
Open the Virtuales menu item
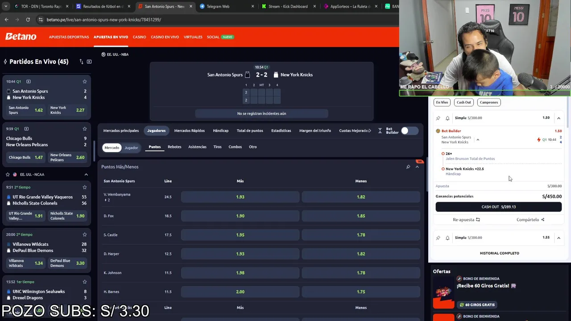[x=193, y=37]
